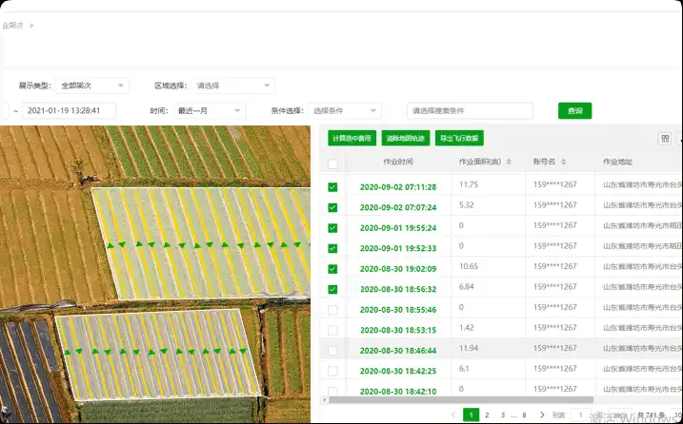Select page 1 in pagination
Viewport: 683px width, 424px height.
point(471,414)
